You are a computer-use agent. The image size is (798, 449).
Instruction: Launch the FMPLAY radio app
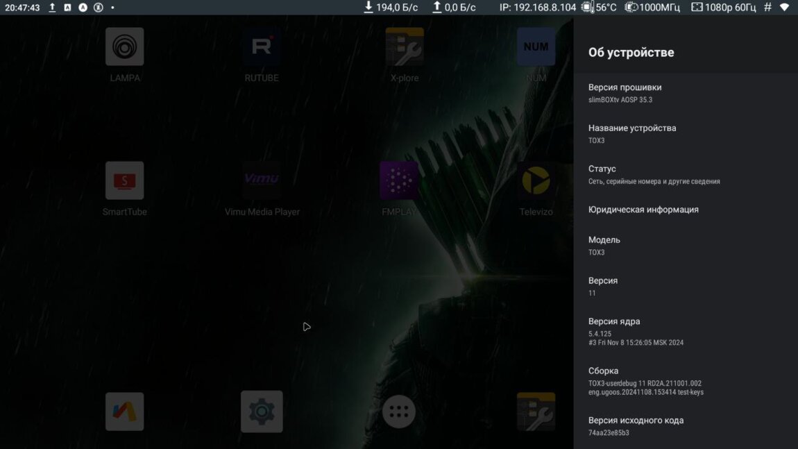pos(399,181)
